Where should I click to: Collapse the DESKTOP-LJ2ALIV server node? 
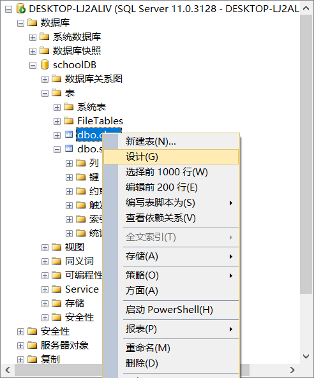tap(8, 10)
